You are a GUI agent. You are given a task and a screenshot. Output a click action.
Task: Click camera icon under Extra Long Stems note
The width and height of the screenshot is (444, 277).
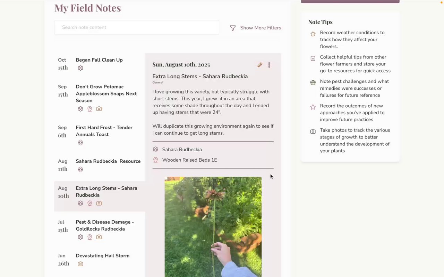pos(99,203)
